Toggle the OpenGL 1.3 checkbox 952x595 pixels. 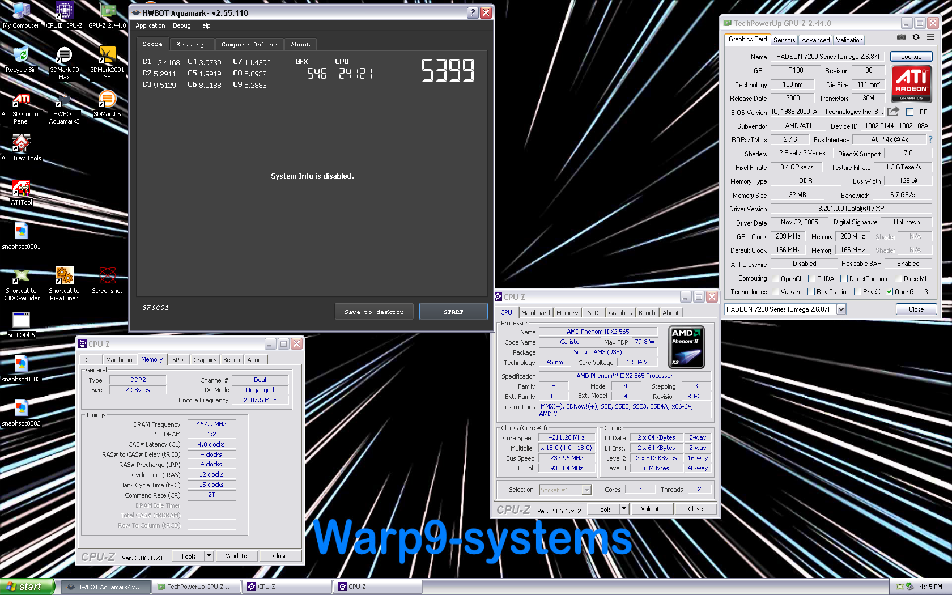(889, 292)
